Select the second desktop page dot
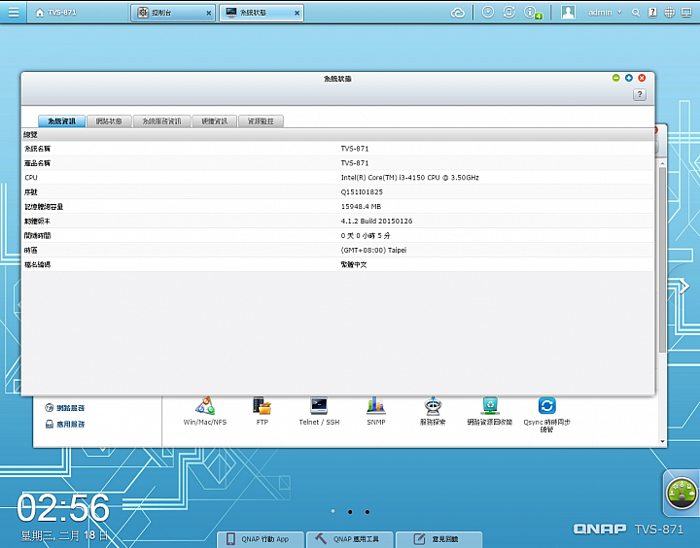 [350, 512]
